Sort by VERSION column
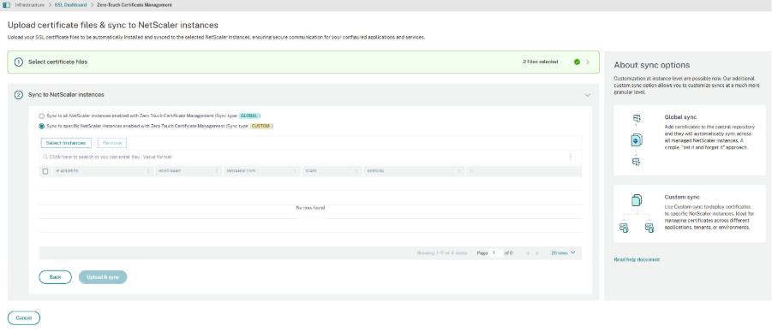The width and height of the screenshot is (772, 332). [x=414, y=171]
